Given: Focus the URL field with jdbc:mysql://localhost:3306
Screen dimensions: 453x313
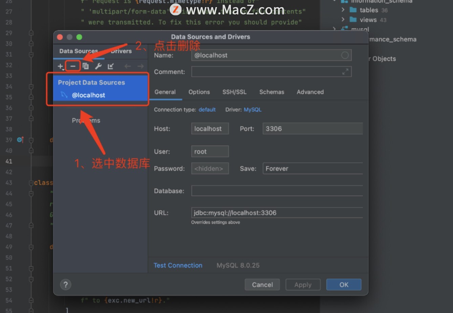Looking at the screenshot, I should (x=277, y=213).
